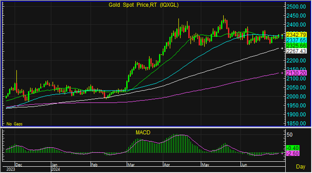
Task: Click the Jun label on time axis
Action: coord(244,164)
